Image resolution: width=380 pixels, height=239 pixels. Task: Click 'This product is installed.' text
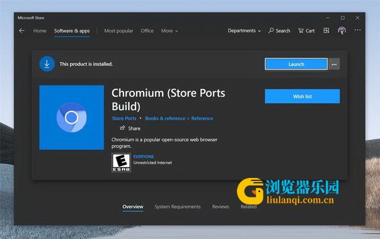86,64
